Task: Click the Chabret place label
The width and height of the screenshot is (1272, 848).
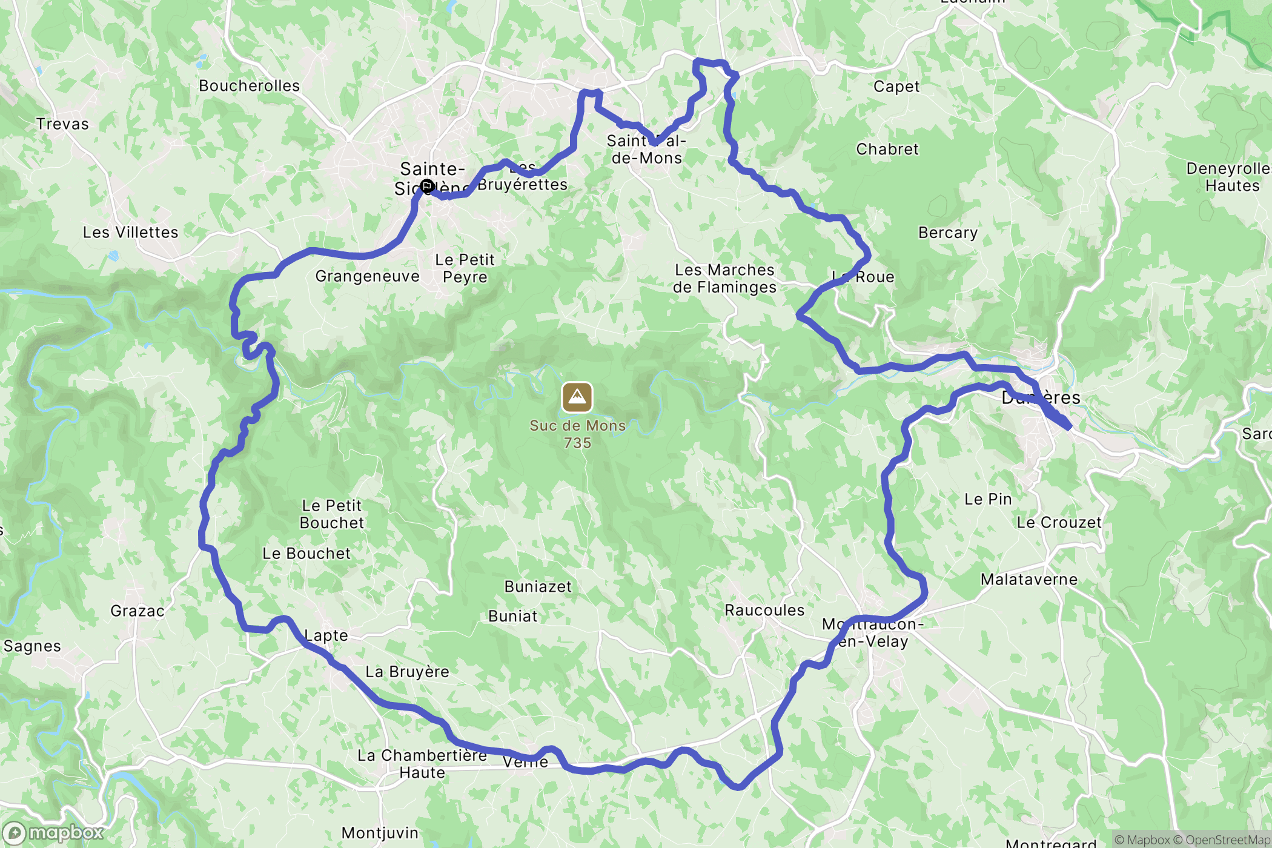Action: 887,149
